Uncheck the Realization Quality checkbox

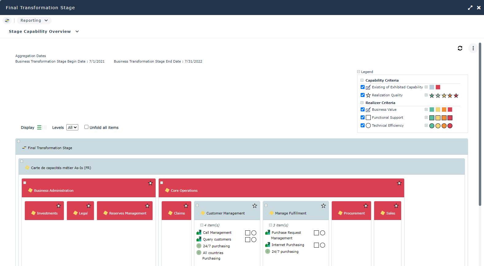click(x=362, y=95)
